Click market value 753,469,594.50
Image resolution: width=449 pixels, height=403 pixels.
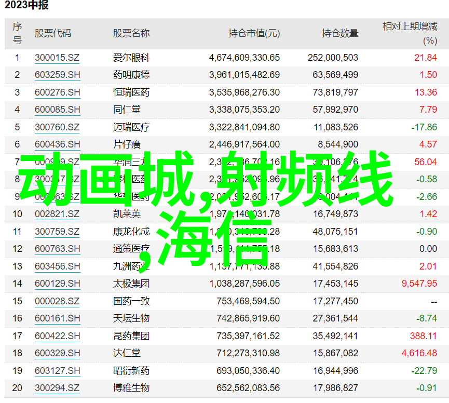(248, 301)
